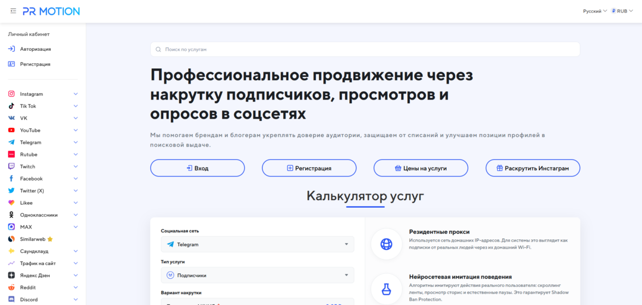
Task: Click the Нейросетевая имитация поведения title
Action: [x=460, y=277]
